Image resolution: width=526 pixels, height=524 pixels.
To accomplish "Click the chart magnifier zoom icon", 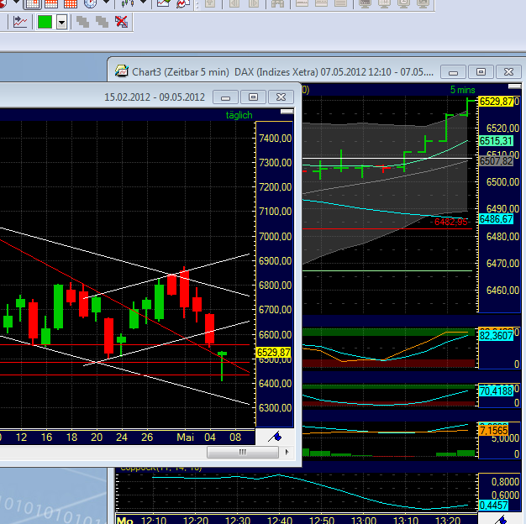I will tap(183, 3).
